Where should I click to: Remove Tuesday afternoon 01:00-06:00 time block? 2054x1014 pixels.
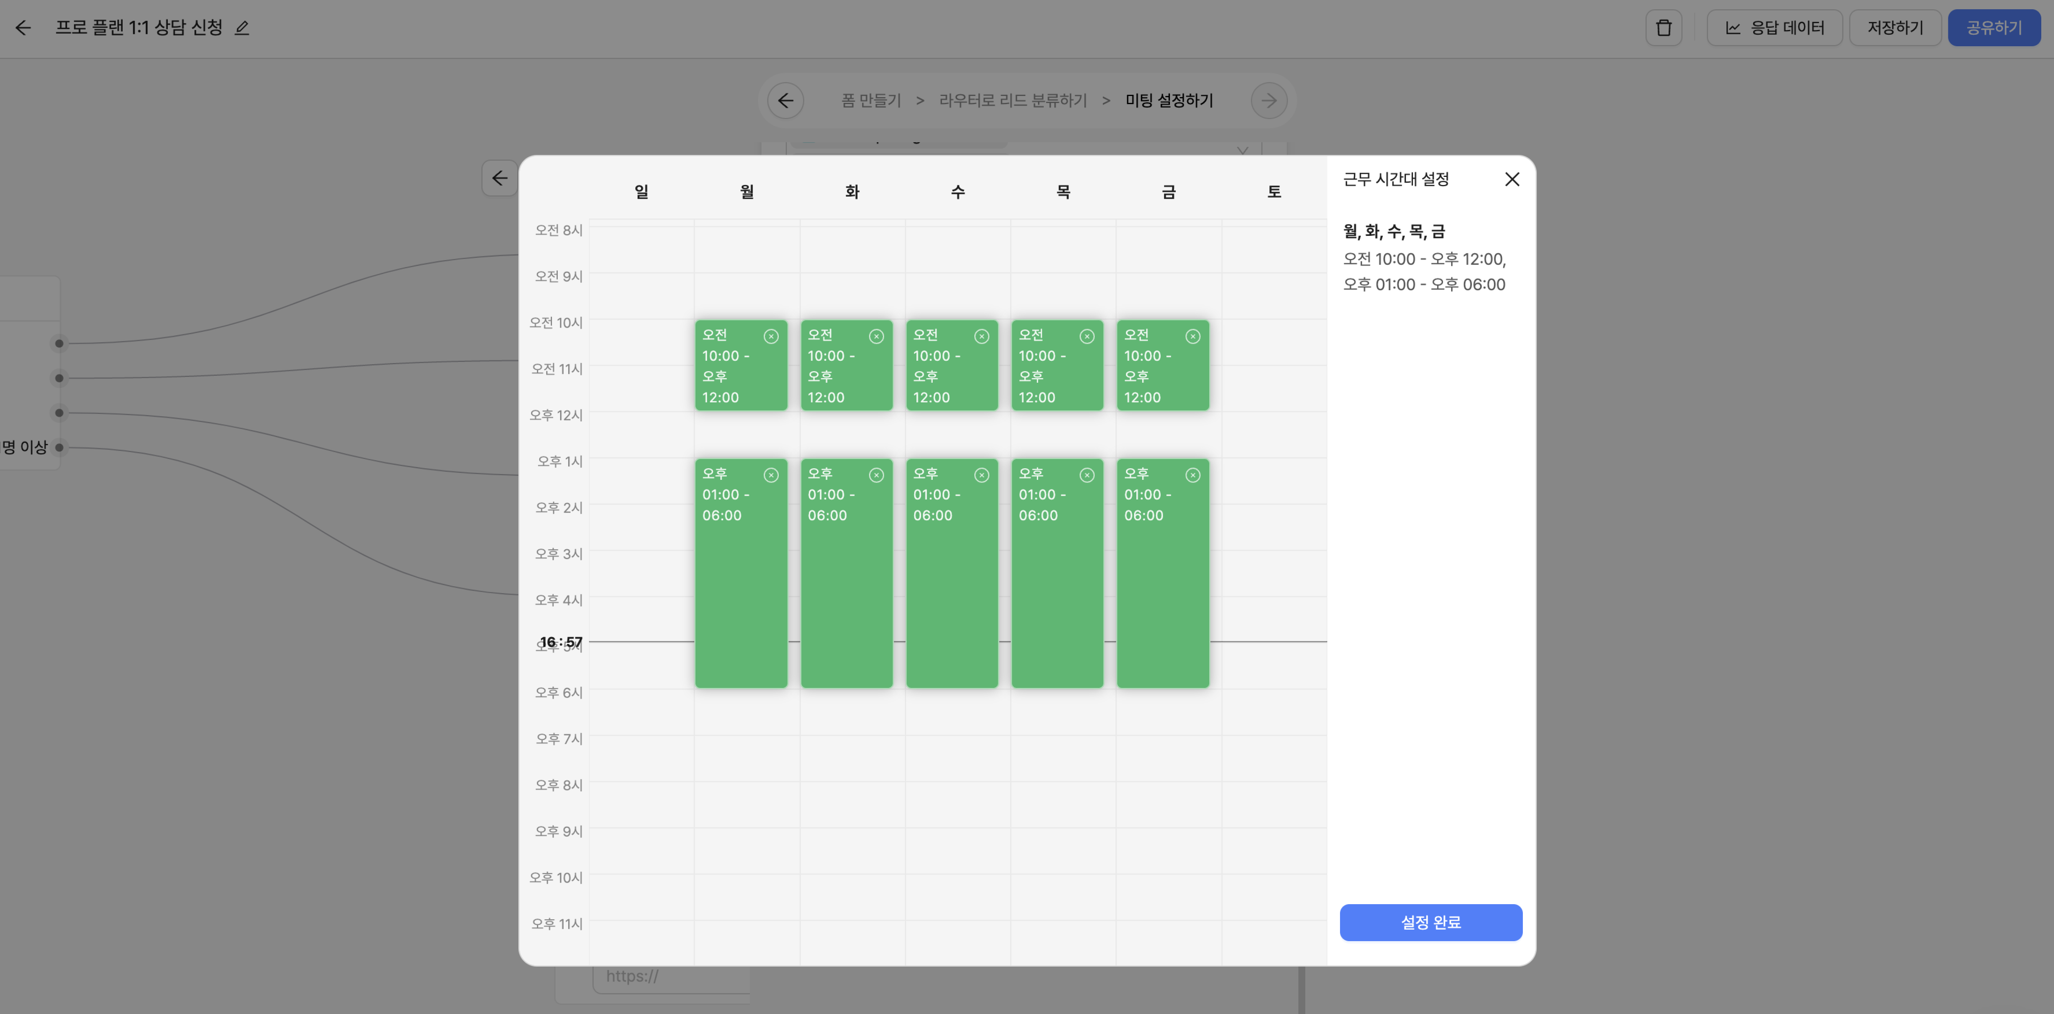876,476
